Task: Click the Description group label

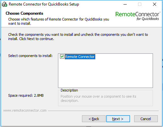Action: click(69, 90)
